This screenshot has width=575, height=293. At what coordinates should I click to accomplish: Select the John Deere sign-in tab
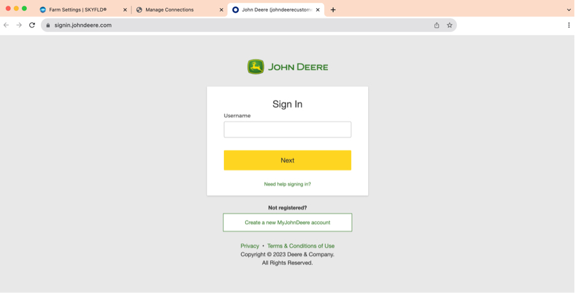tap(276, 10)
